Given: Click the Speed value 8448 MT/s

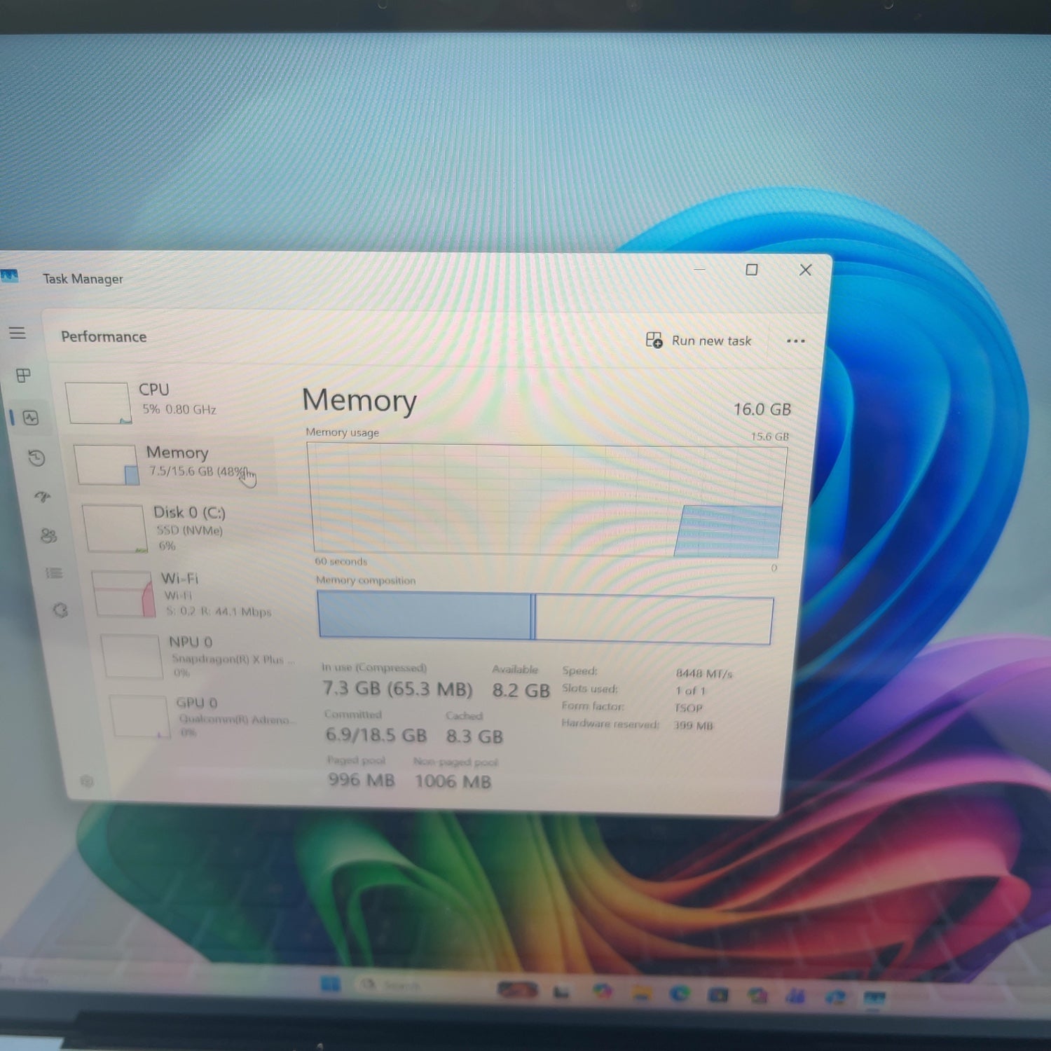Looking at the screenshot, I should pos(703,673).
